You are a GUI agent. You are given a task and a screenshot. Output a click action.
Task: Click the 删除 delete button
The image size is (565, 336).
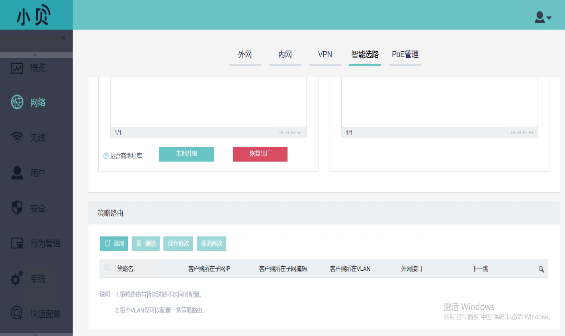(x=146, y=244)
